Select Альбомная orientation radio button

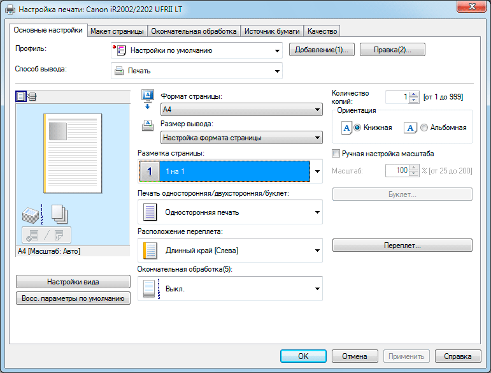click(x=424, y=128)
